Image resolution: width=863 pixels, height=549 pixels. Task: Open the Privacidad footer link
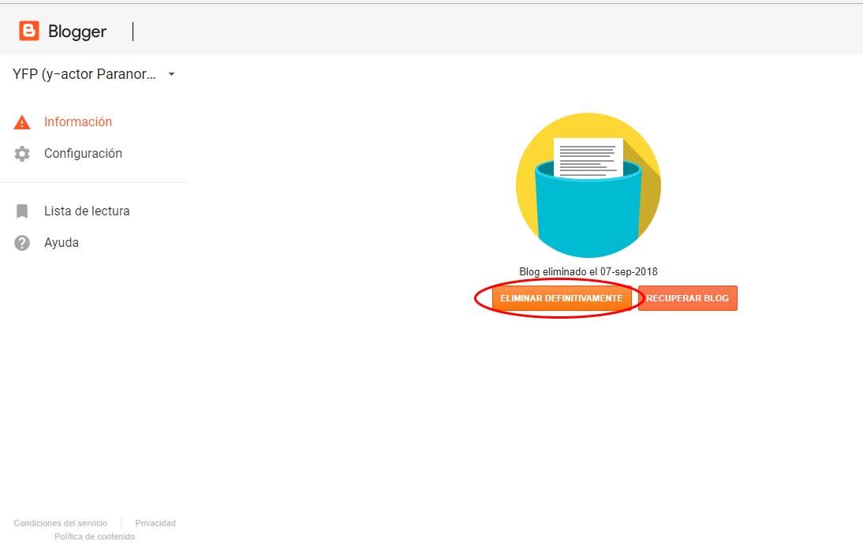pyautogui.click(x=155, y=523)
